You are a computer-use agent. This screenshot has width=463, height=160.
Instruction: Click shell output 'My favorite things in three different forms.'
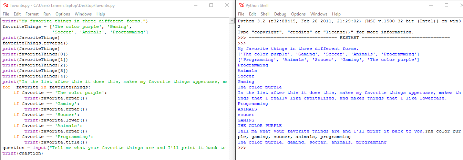coord(298,49)
